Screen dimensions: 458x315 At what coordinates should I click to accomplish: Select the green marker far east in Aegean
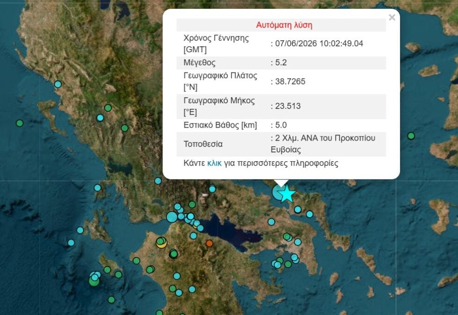[411, 136]
